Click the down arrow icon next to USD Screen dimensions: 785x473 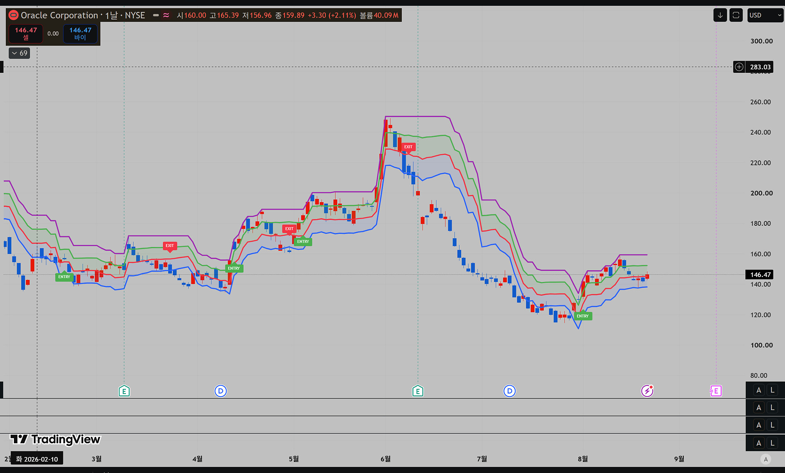[x=720, y=16]
